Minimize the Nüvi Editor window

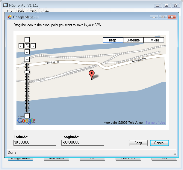(x=158, y=5)
